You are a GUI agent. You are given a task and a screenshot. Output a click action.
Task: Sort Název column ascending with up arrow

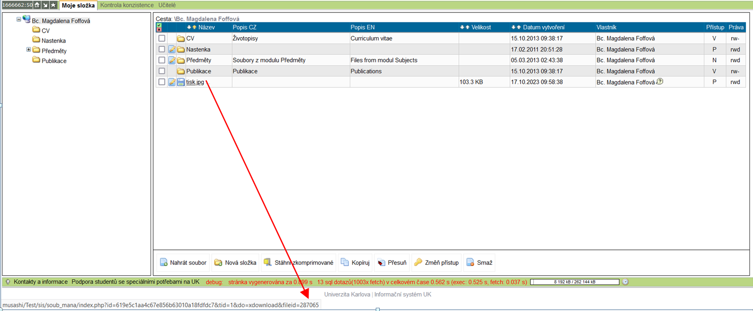point(194,27)
